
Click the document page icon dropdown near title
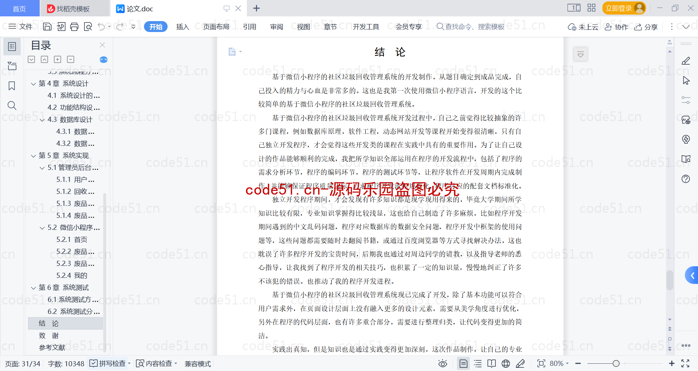[235, 52]
